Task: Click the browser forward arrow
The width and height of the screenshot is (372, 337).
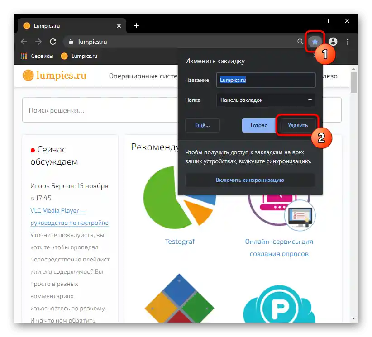Action: [x=38, y=42]
